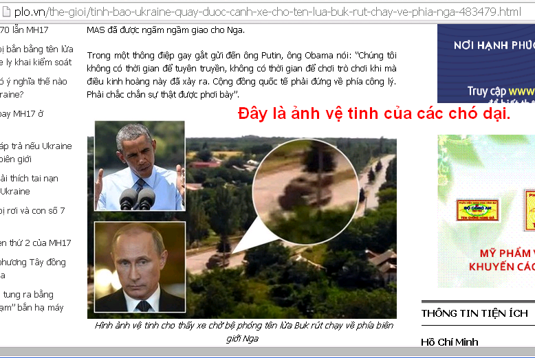Click 'Hồ Chí Minh' under Thông tin tiện ích

point(449,342)
